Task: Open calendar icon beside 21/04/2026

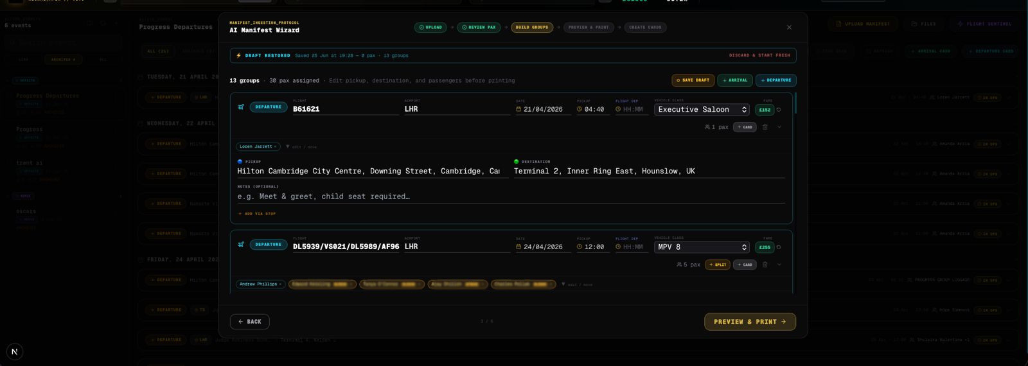Action: pos(518,109)
